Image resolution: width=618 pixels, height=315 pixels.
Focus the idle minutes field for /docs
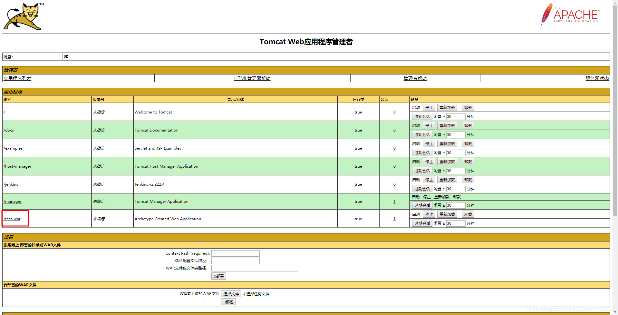click(x=456, y=135)
